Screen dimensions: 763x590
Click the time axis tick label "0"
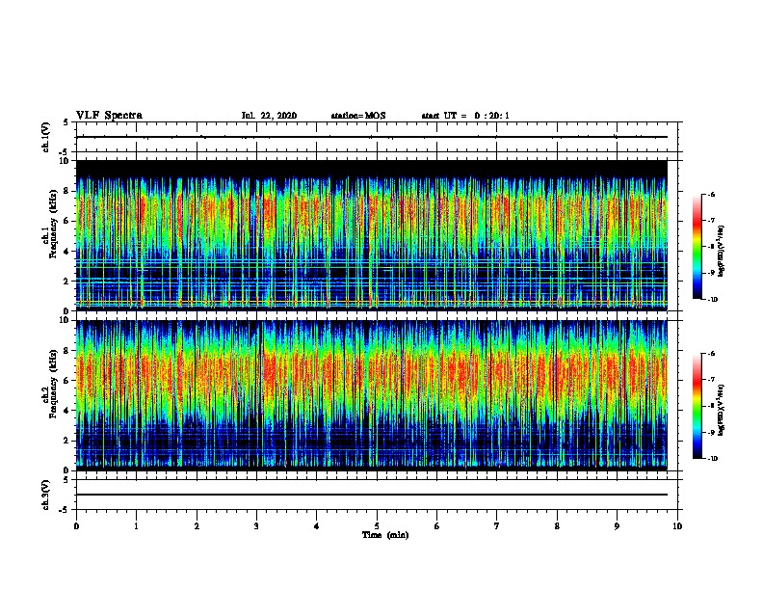(76, 526)
